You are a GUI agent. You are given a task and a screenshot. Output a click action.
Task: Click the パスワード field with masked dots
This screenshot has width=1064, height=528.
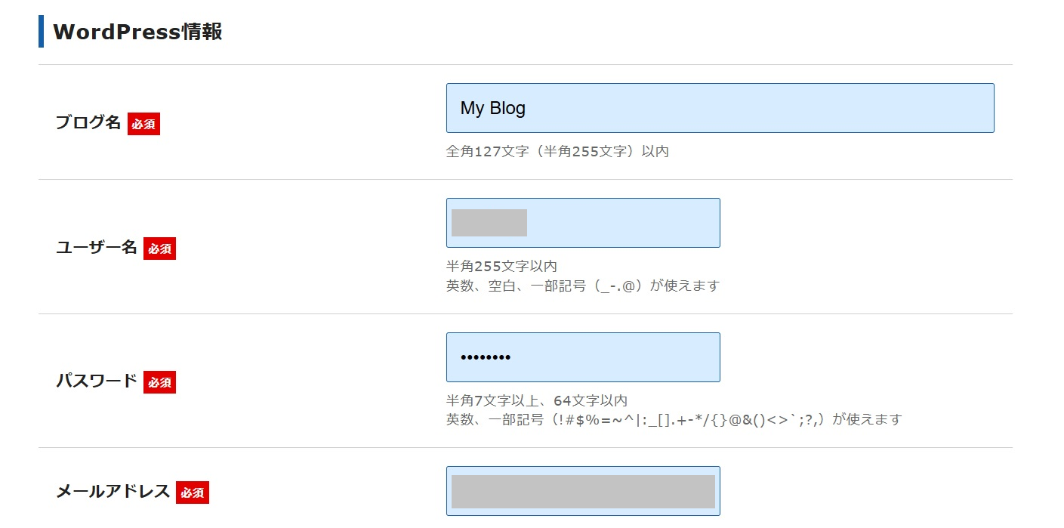coord(583,357)
